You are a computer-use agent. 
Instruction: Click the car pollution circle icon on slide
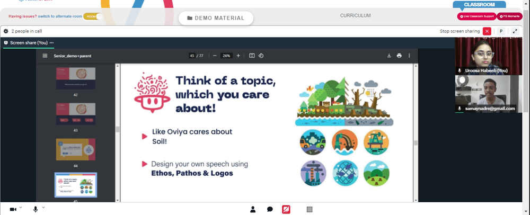[x=313, y=142]
